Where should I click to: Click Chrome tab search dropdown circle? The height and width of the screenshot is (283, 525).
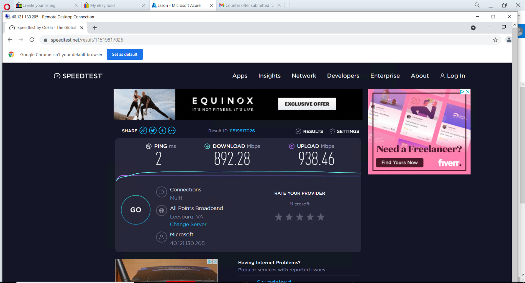473,28
